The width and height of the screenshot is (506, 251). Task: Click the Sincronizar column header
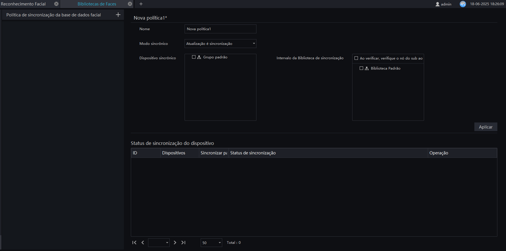click(214, 153)
